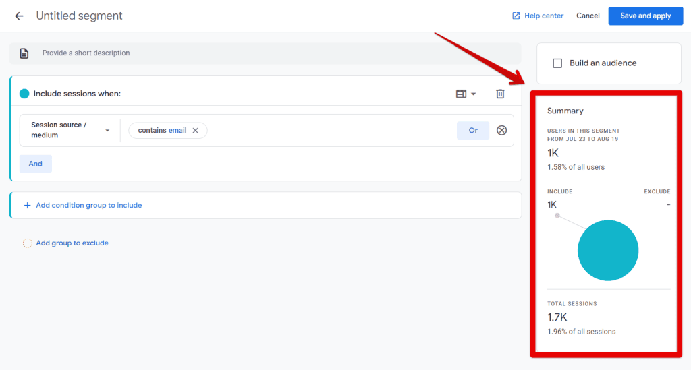Remove condition with circled X icon
This screenshot has width=691, height=370.
point(501,131)
